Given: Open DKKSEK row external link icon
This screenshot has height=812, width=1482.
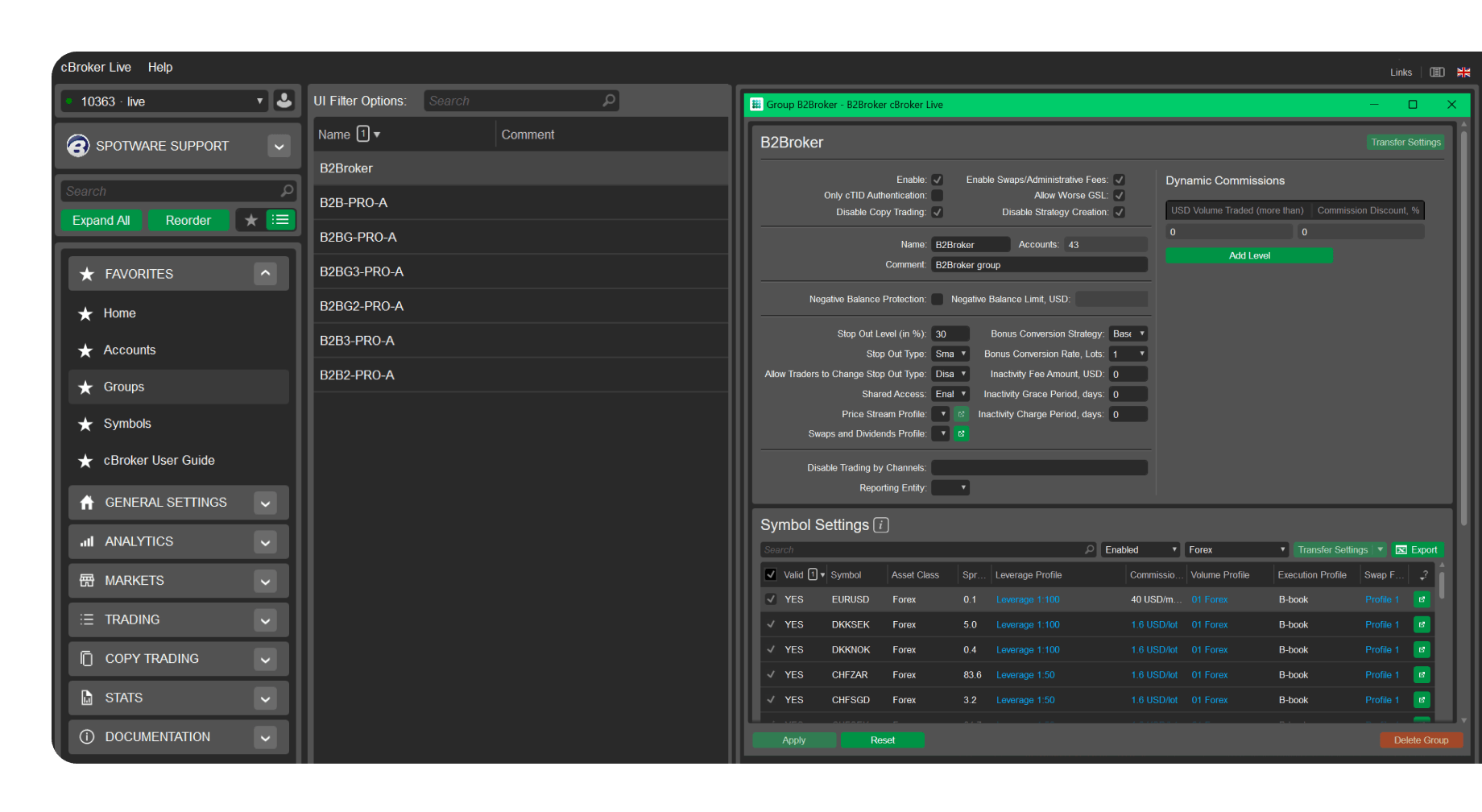Looking at the screenshot, I should pos(1422,624).
